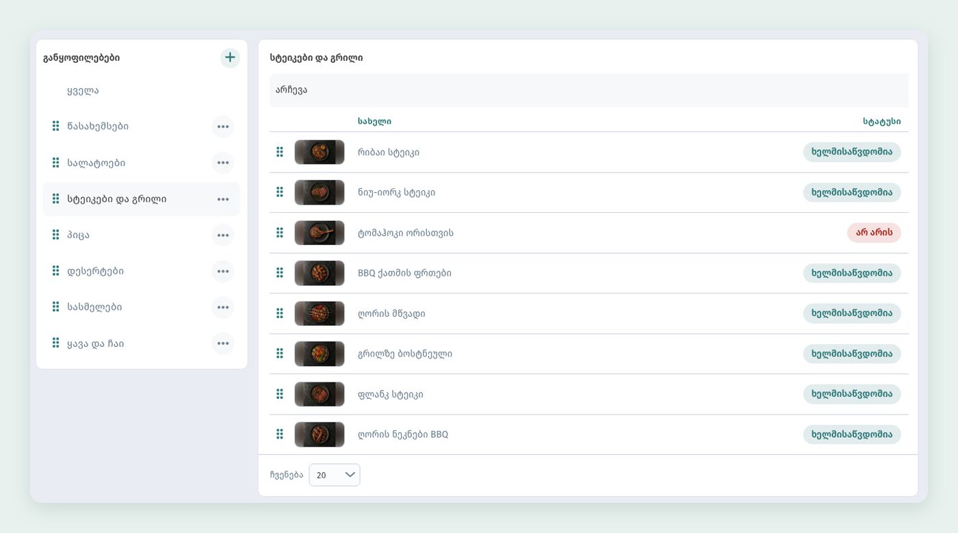Click the drag handle beside სასმელები

click(56, 307)
